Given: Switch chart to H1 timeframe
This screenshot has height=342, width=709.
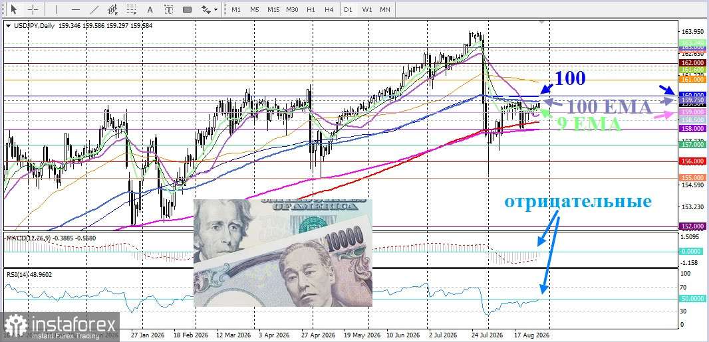Looking at the screenshot, I should point(311,9).
